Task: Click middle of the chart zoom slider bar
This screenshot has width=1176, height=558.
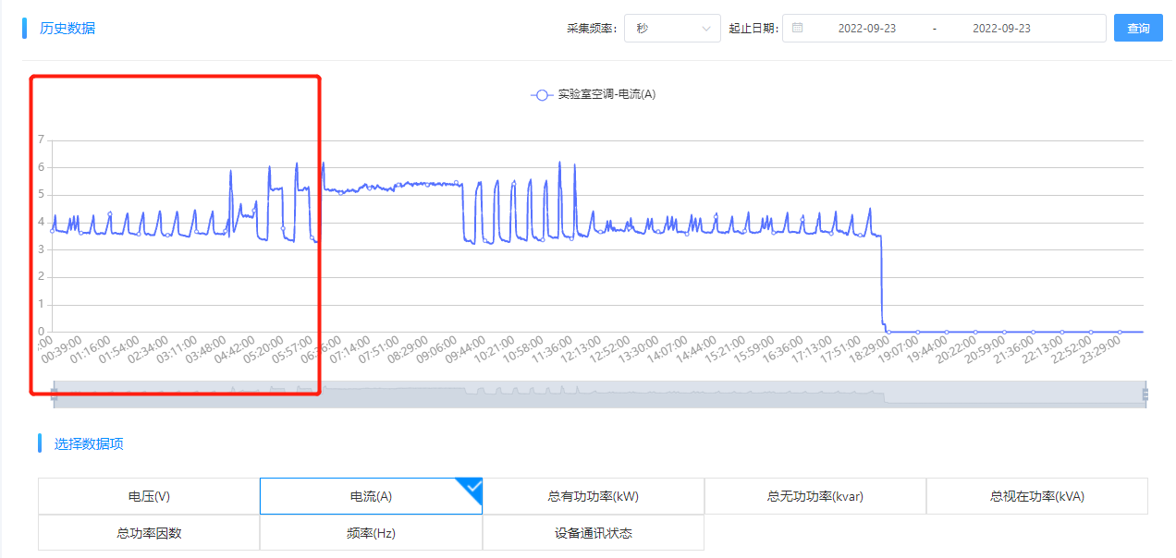Action: point(599,394)
